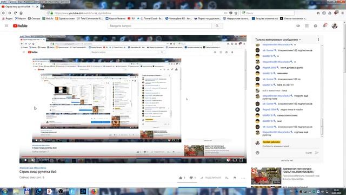Screen dimensions: 346x195
Task: Open the Правка menu
Action: tap(12, 2)
